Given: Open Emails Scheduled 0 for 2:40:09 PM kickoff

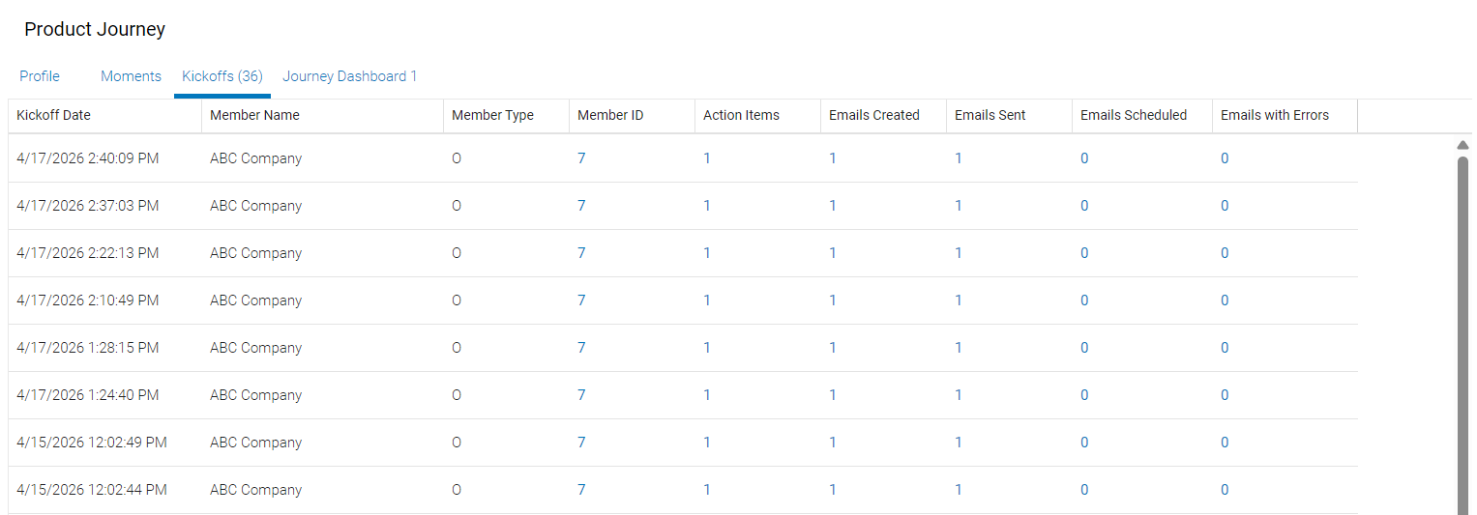Looking at the screenshot, I should (1084, 158).
